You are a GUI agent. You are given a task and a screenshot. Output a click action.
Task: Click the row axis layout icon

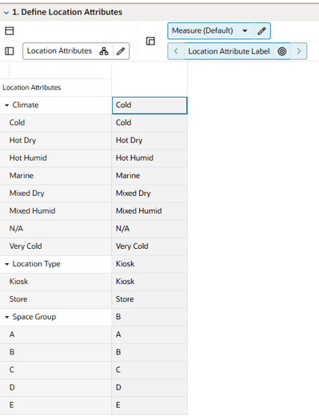[10, 51]
